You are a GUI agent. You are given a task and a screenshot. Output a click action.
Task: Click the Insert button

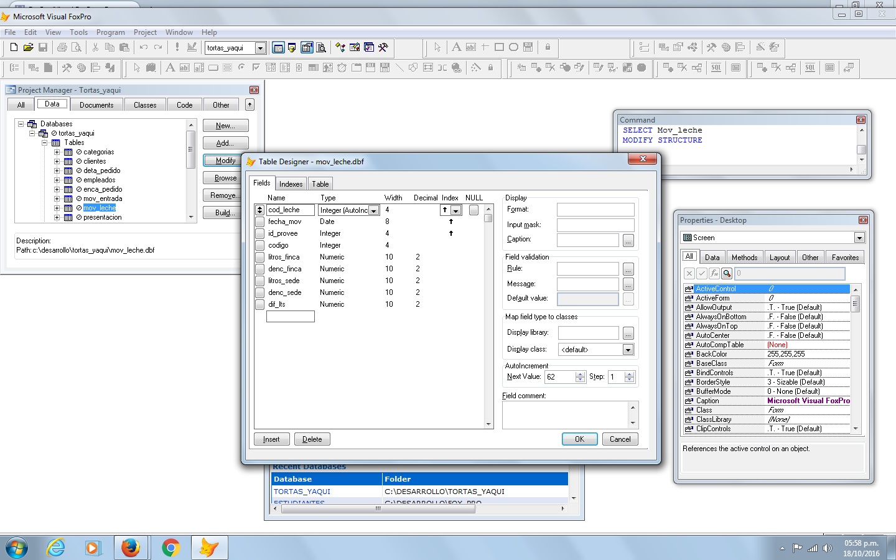(x=271, y=439)
